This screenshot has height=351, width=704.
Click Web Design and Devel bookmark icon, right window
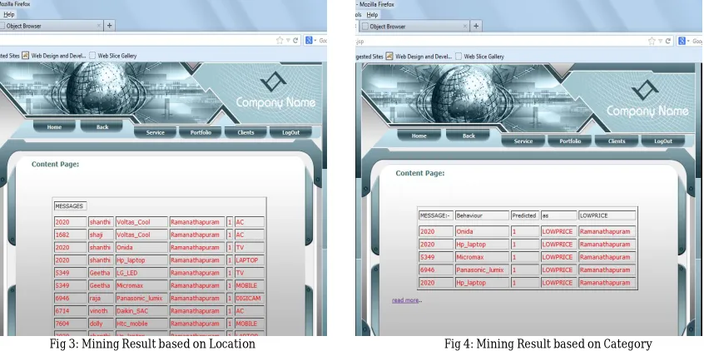coord(389,57)
